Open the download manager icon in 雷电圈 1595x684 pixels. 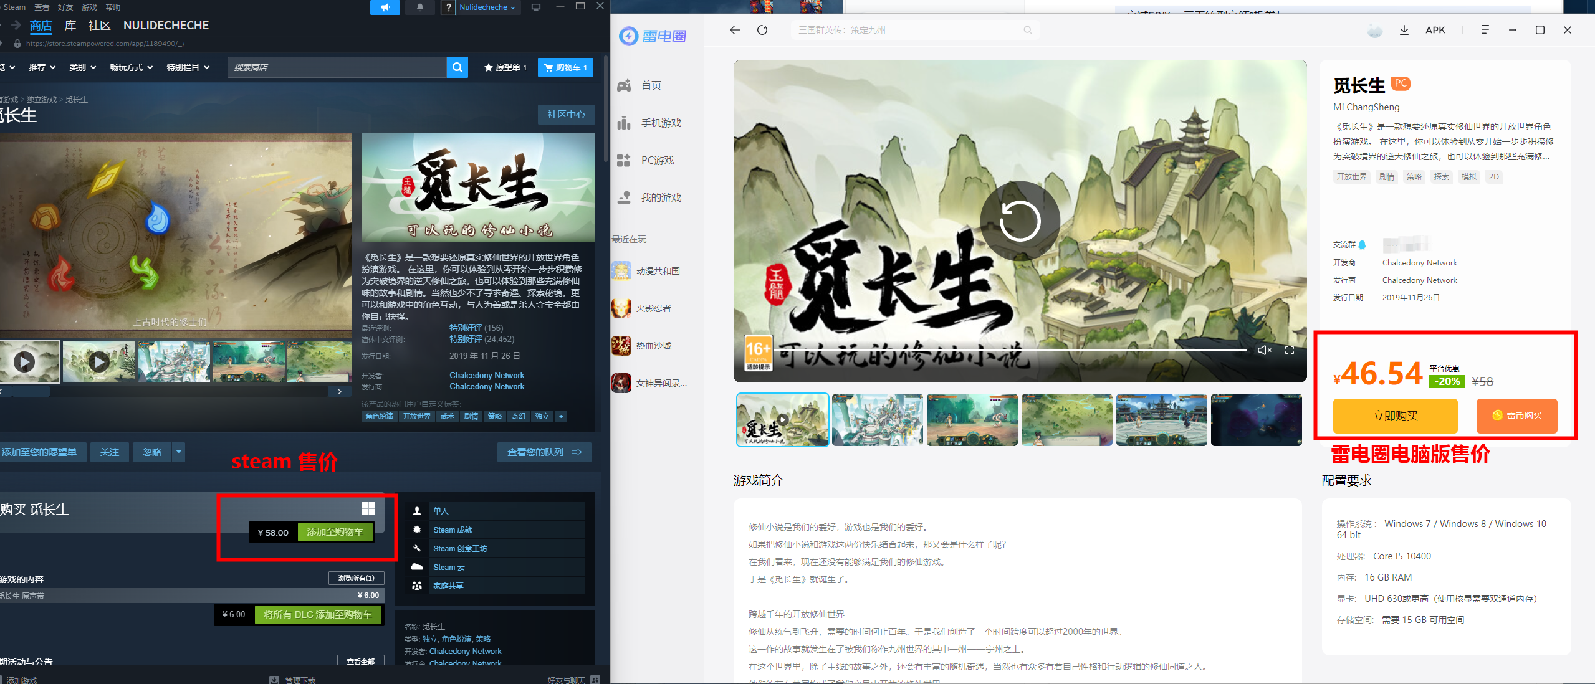click(x=1404, y=30)
